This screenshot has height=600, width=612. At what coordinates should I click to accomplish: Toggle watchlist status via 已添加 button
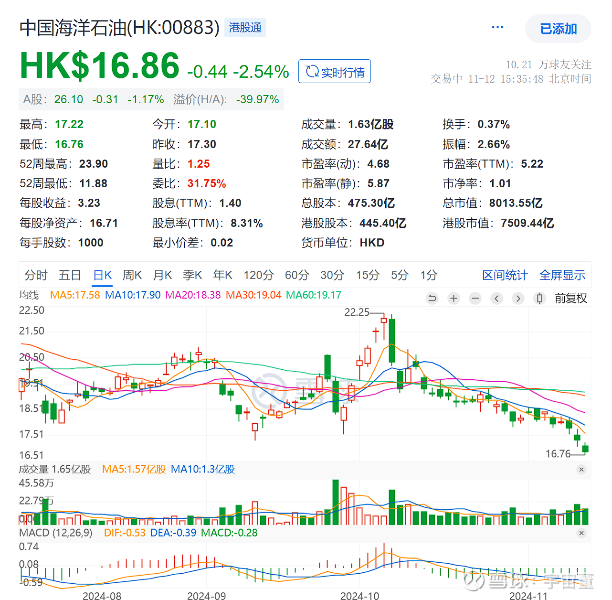[x=558, y=29]
